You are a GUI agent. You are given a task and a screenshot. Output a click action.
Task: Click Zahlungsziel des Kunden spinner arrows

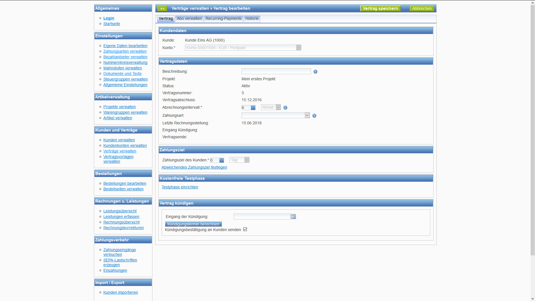tap(222, 160)
